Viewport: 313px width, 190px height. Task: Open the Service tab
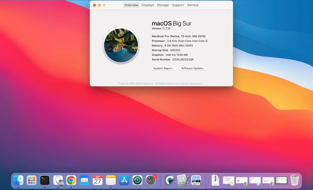(x=193, y=5)
